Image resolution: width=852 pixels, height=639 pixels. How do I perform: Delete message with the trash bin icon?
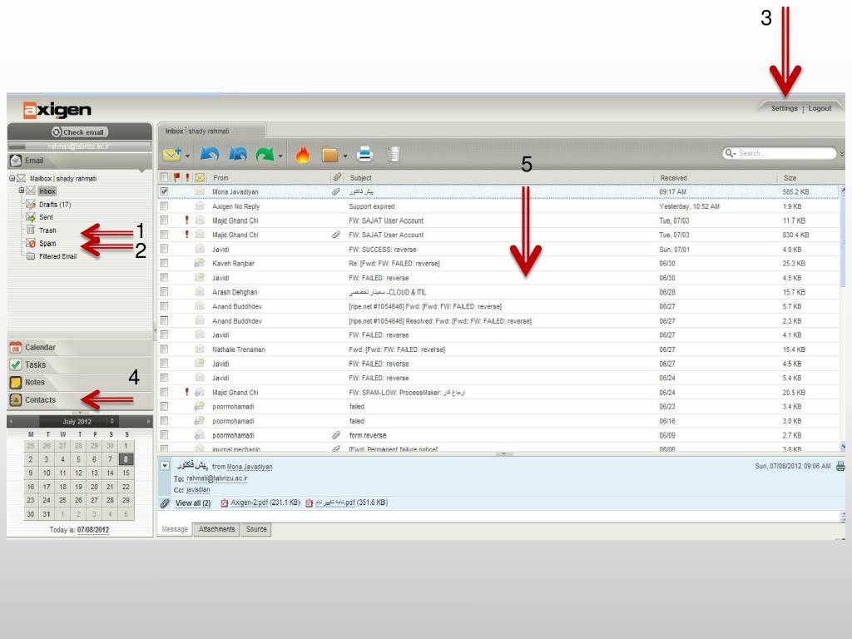[394, 154]
